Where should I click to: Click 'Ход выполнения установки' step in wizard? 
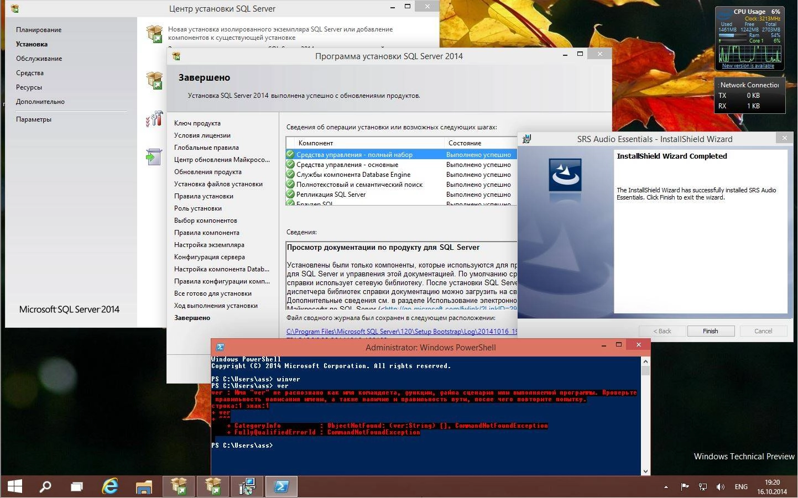216,306
